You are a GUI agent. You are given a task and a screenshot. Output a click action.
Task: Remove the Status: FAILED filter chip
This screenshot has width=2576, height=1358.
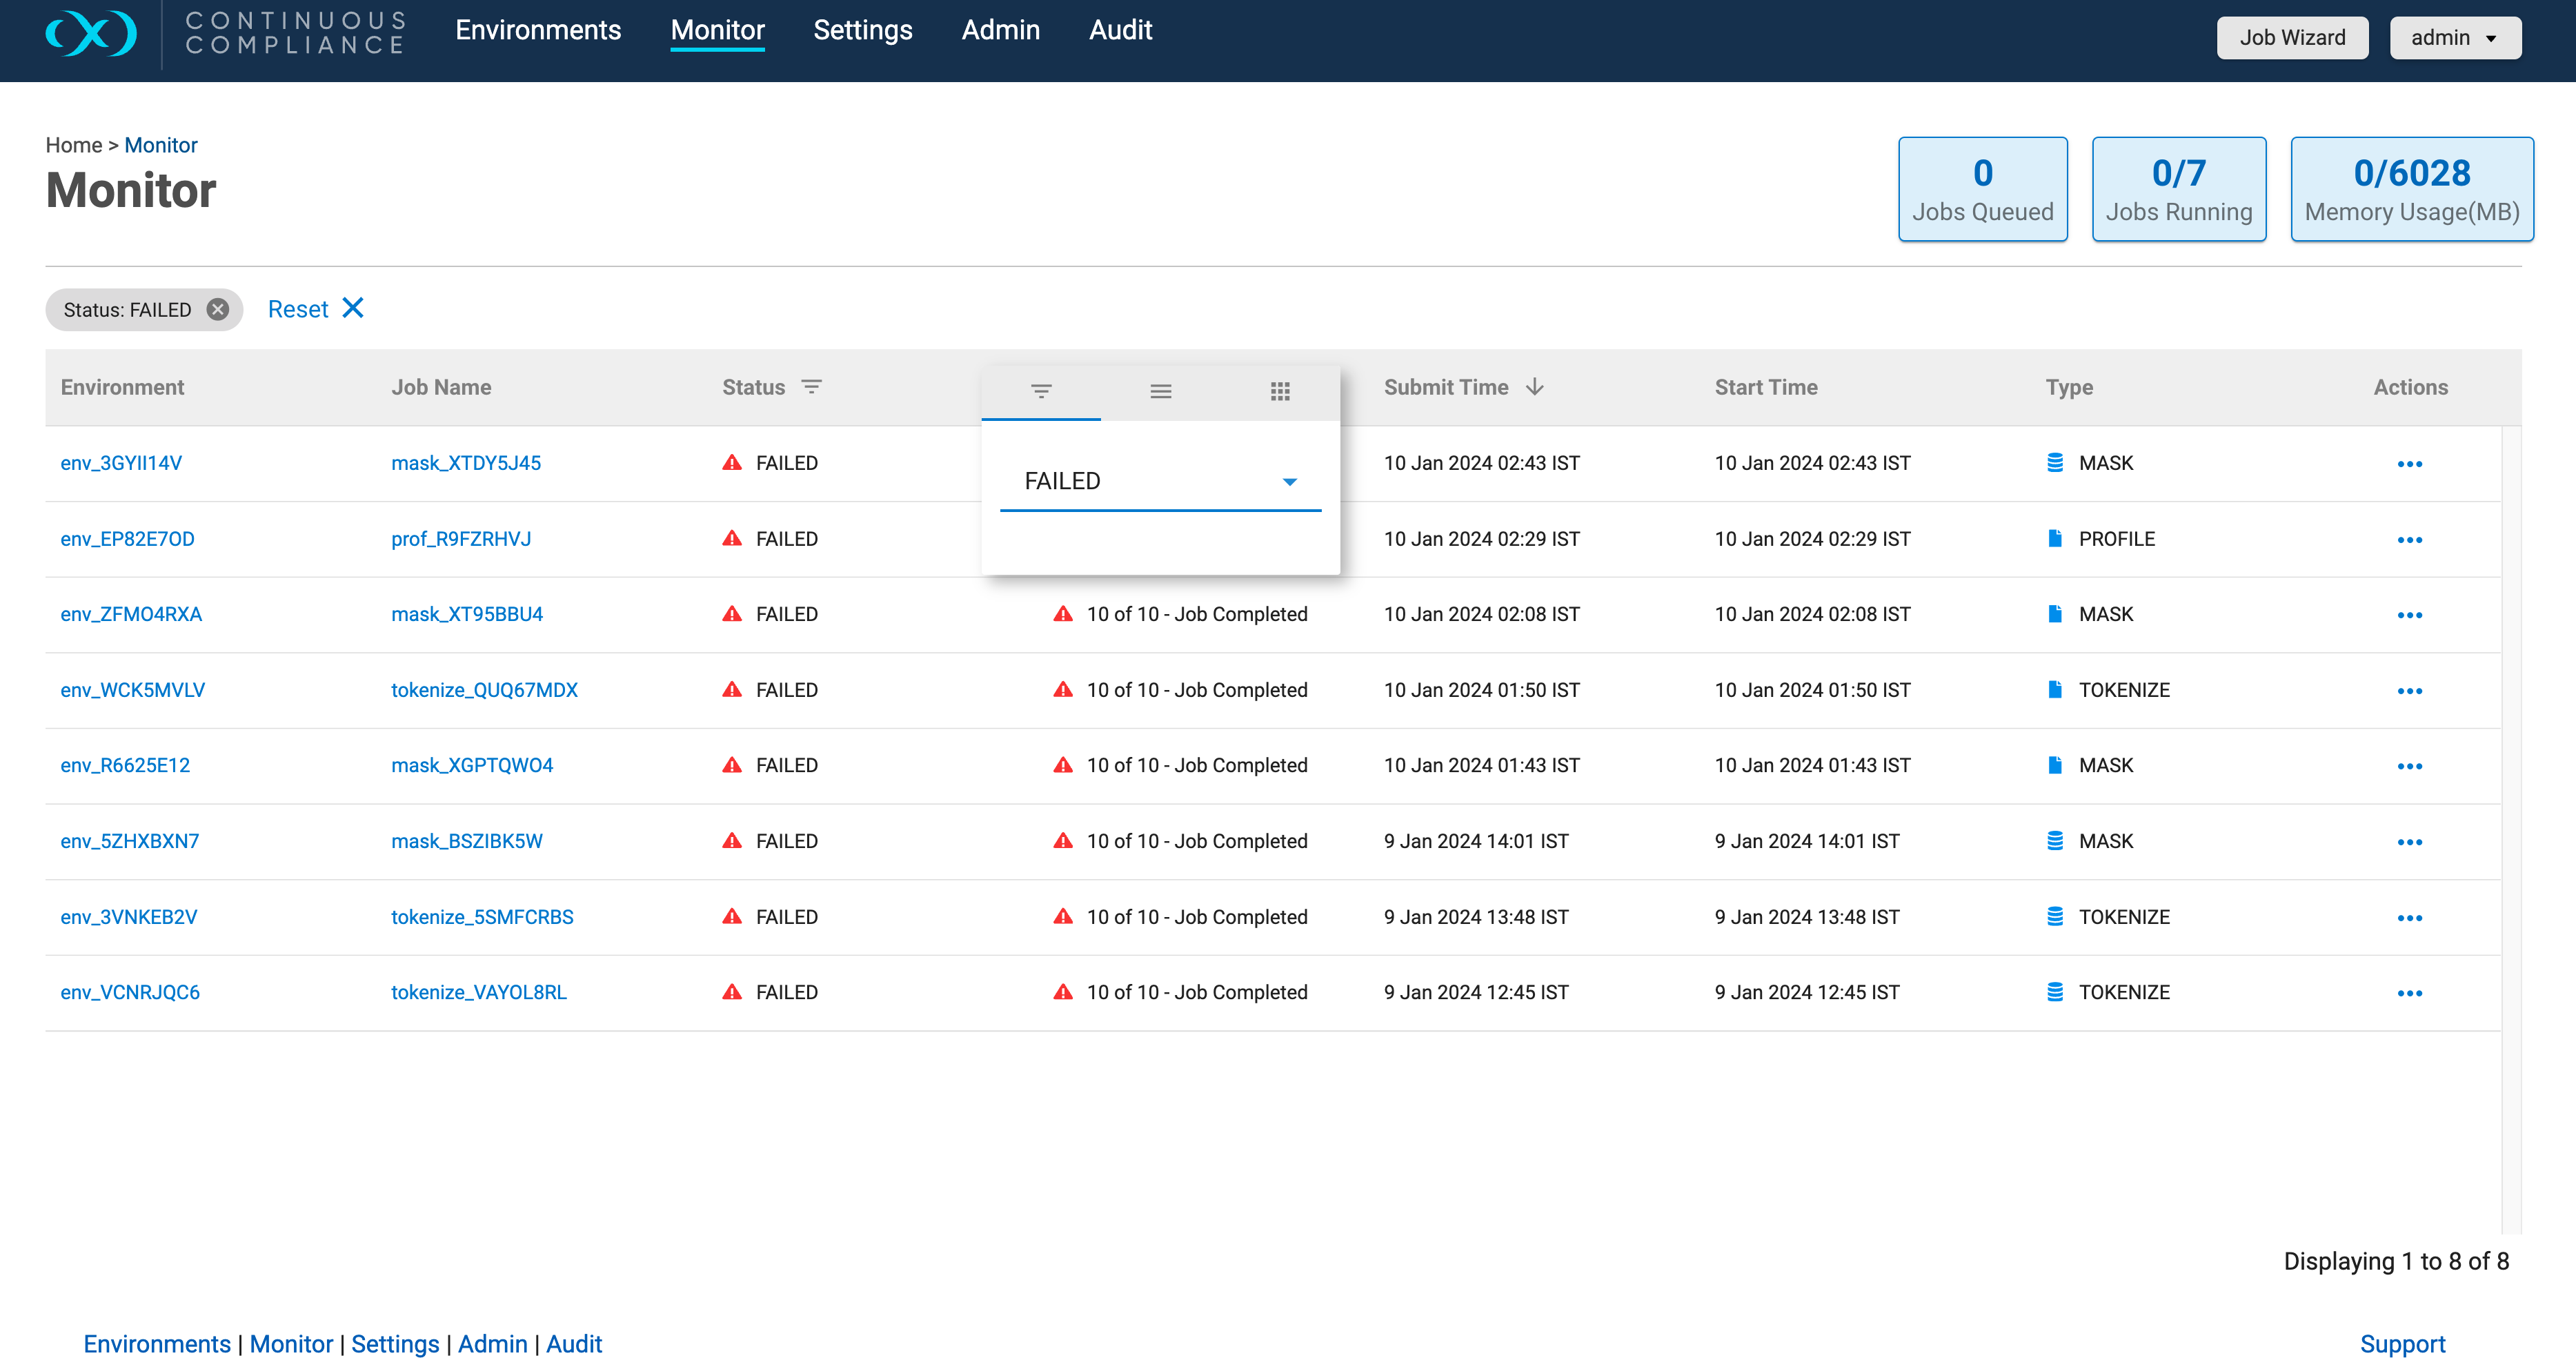point(217,310)
